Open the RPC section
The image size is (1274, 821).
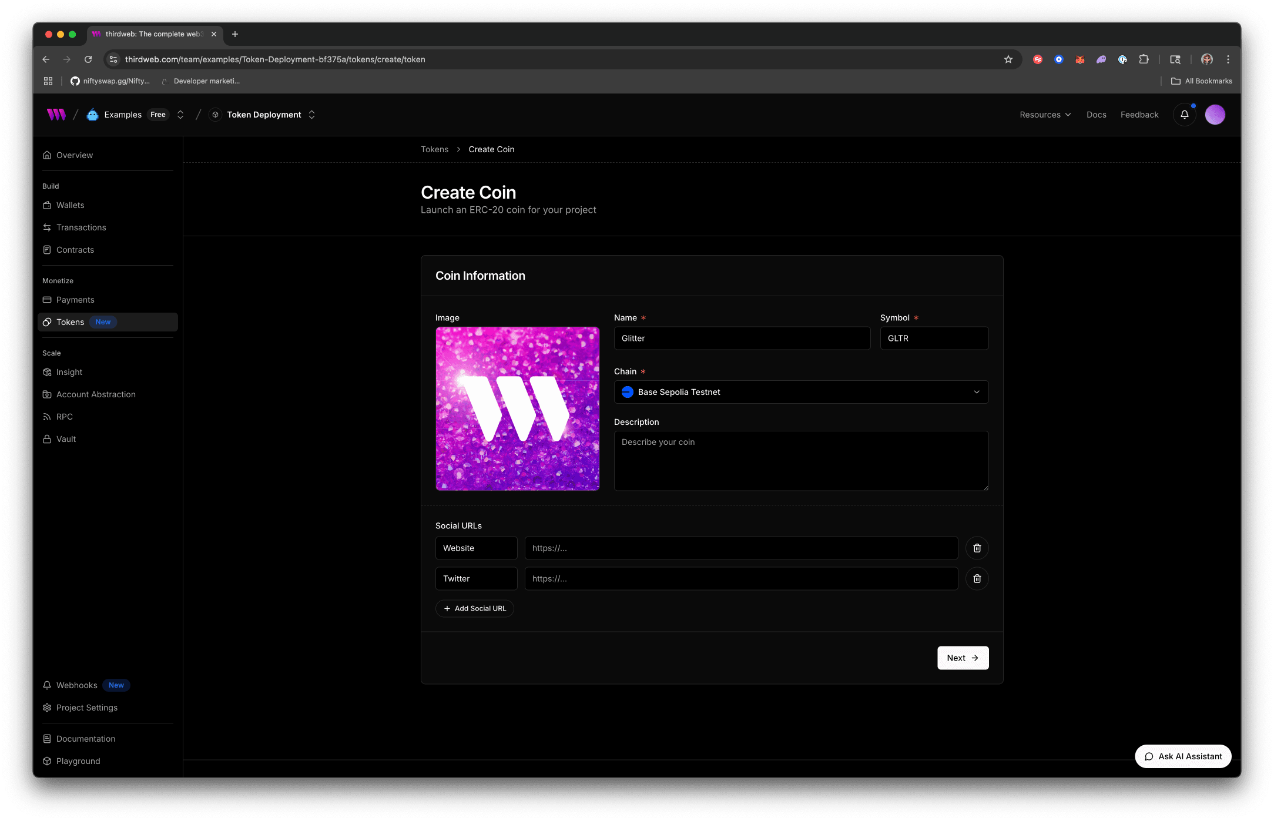click(x=64, y=417)
